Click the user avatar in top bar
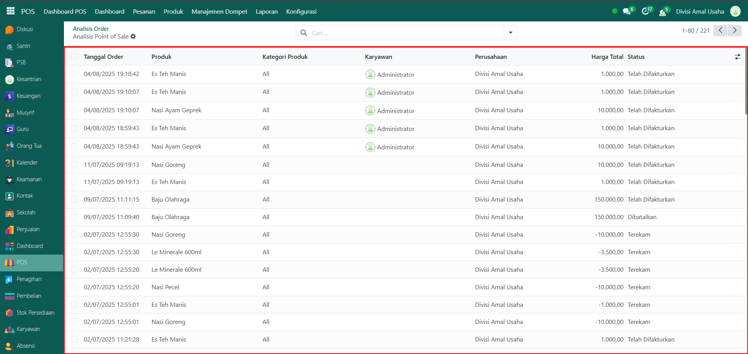 tap(735, 12)
